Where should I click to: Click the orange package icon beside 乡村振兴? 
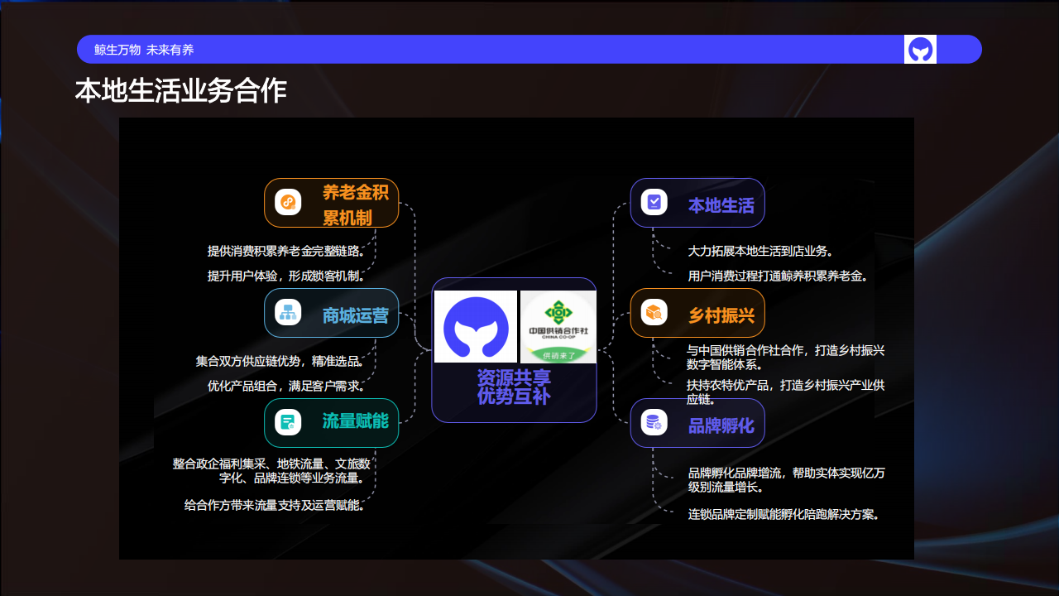(654, 313)
